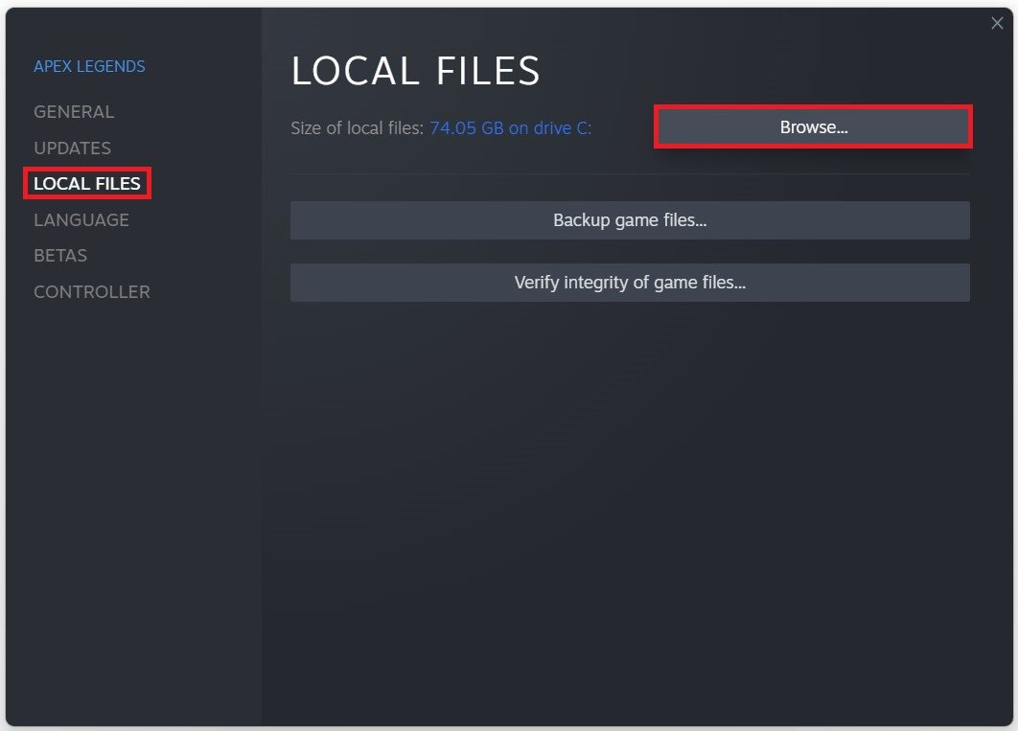Click the Browse... button
The image size is (1018, 731).
pos(813,127)
